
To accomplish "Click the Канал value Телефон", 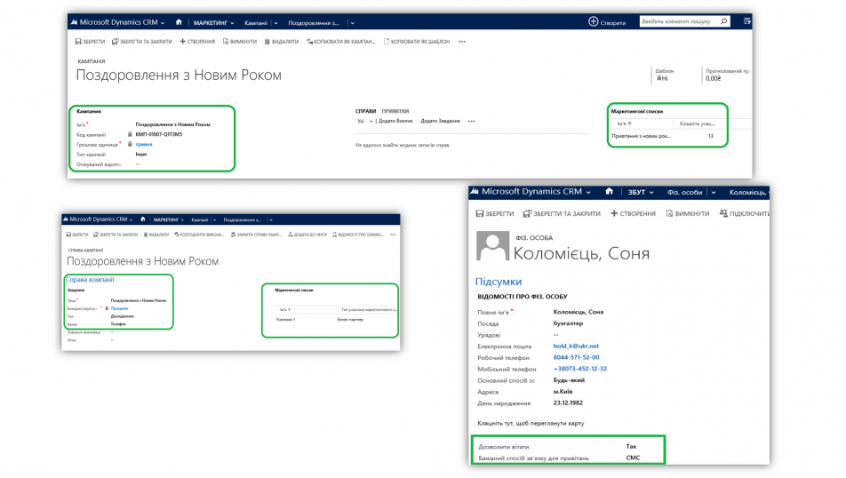I will 118,324.
